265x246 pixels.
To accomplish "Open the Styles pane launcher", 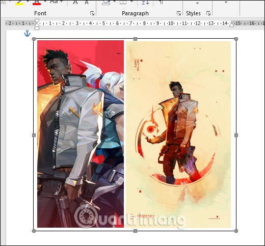I will click(208, 13).
